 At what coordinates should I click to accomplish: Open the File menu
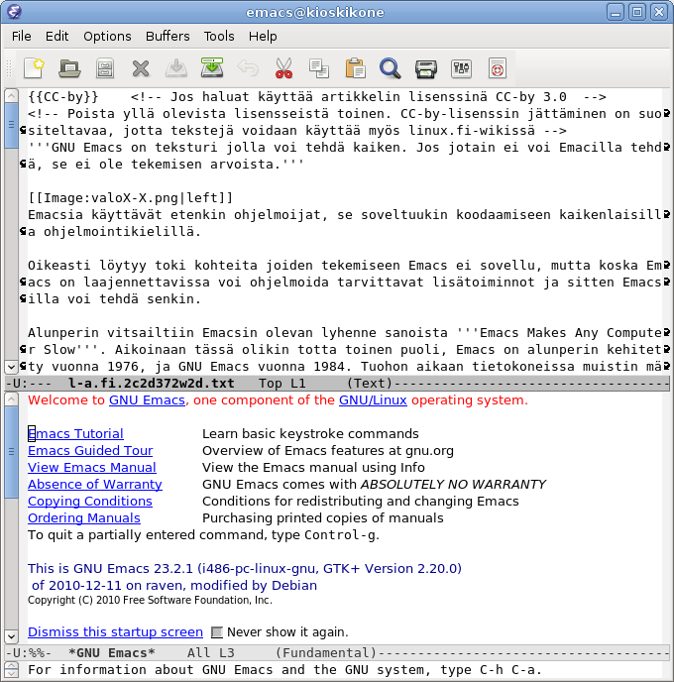pyautogui.click(x=21, y=36)
